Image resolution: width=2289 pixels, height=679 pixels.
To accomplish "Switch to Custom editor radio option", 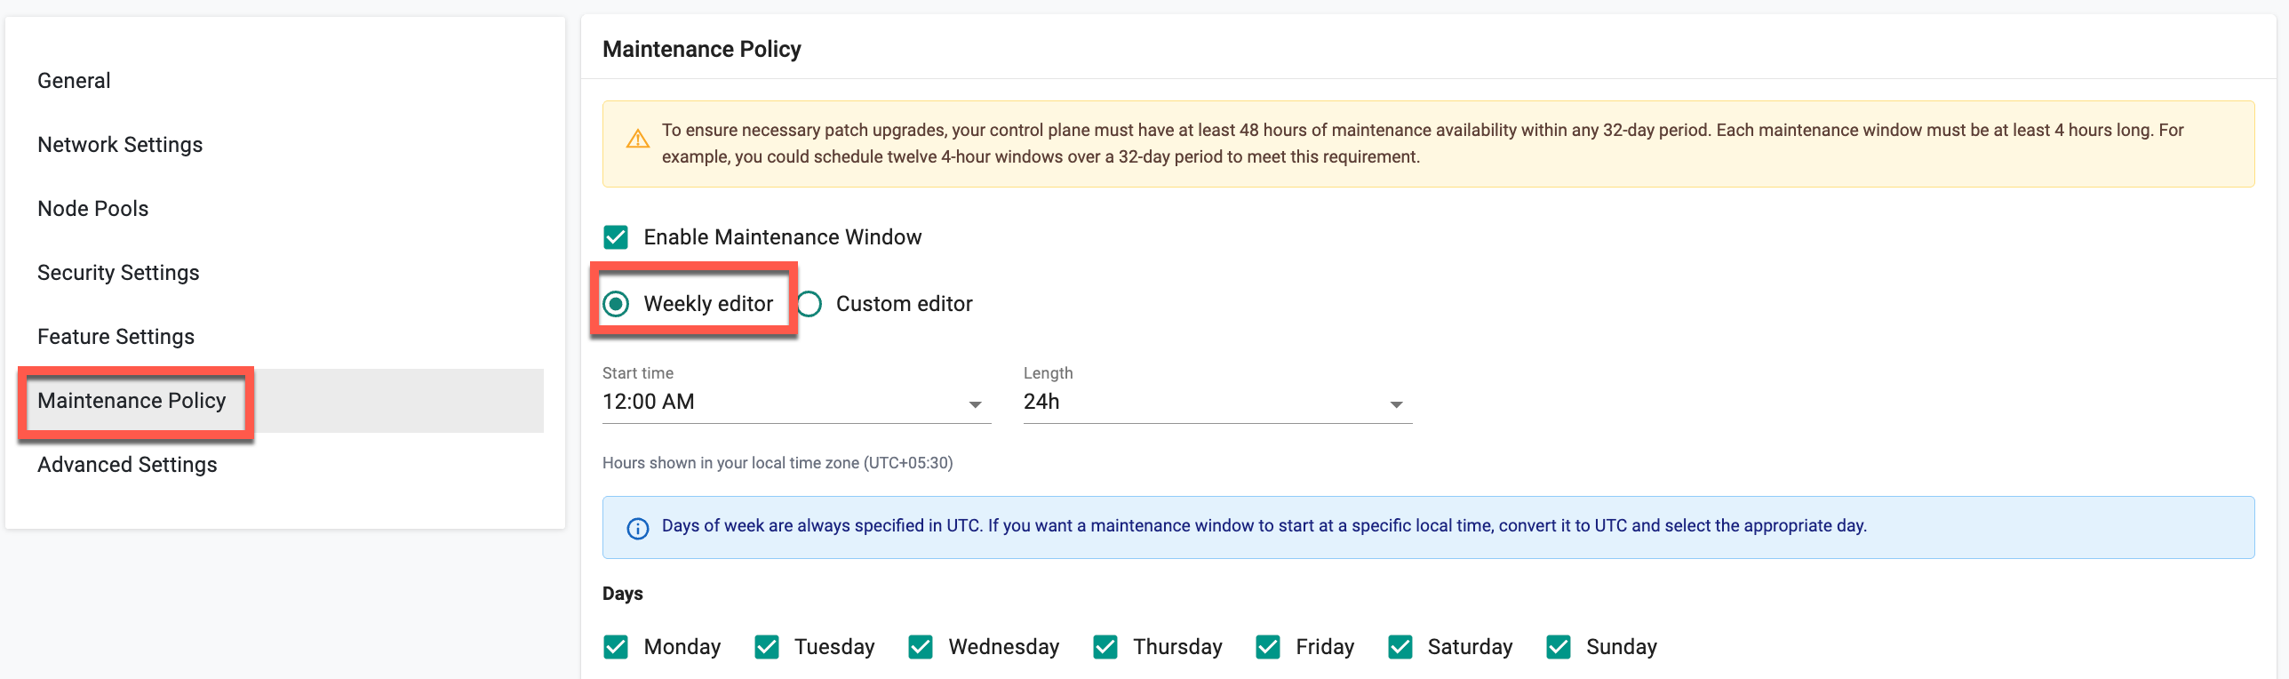I will pos(809,304).
